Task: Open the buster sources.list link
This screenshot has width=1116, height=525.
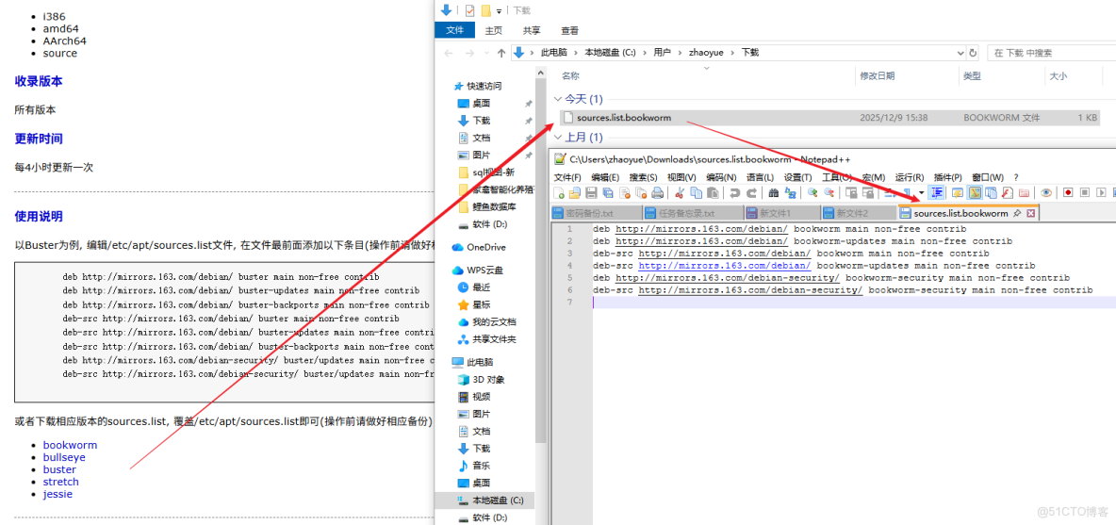Action: (59, 469)
